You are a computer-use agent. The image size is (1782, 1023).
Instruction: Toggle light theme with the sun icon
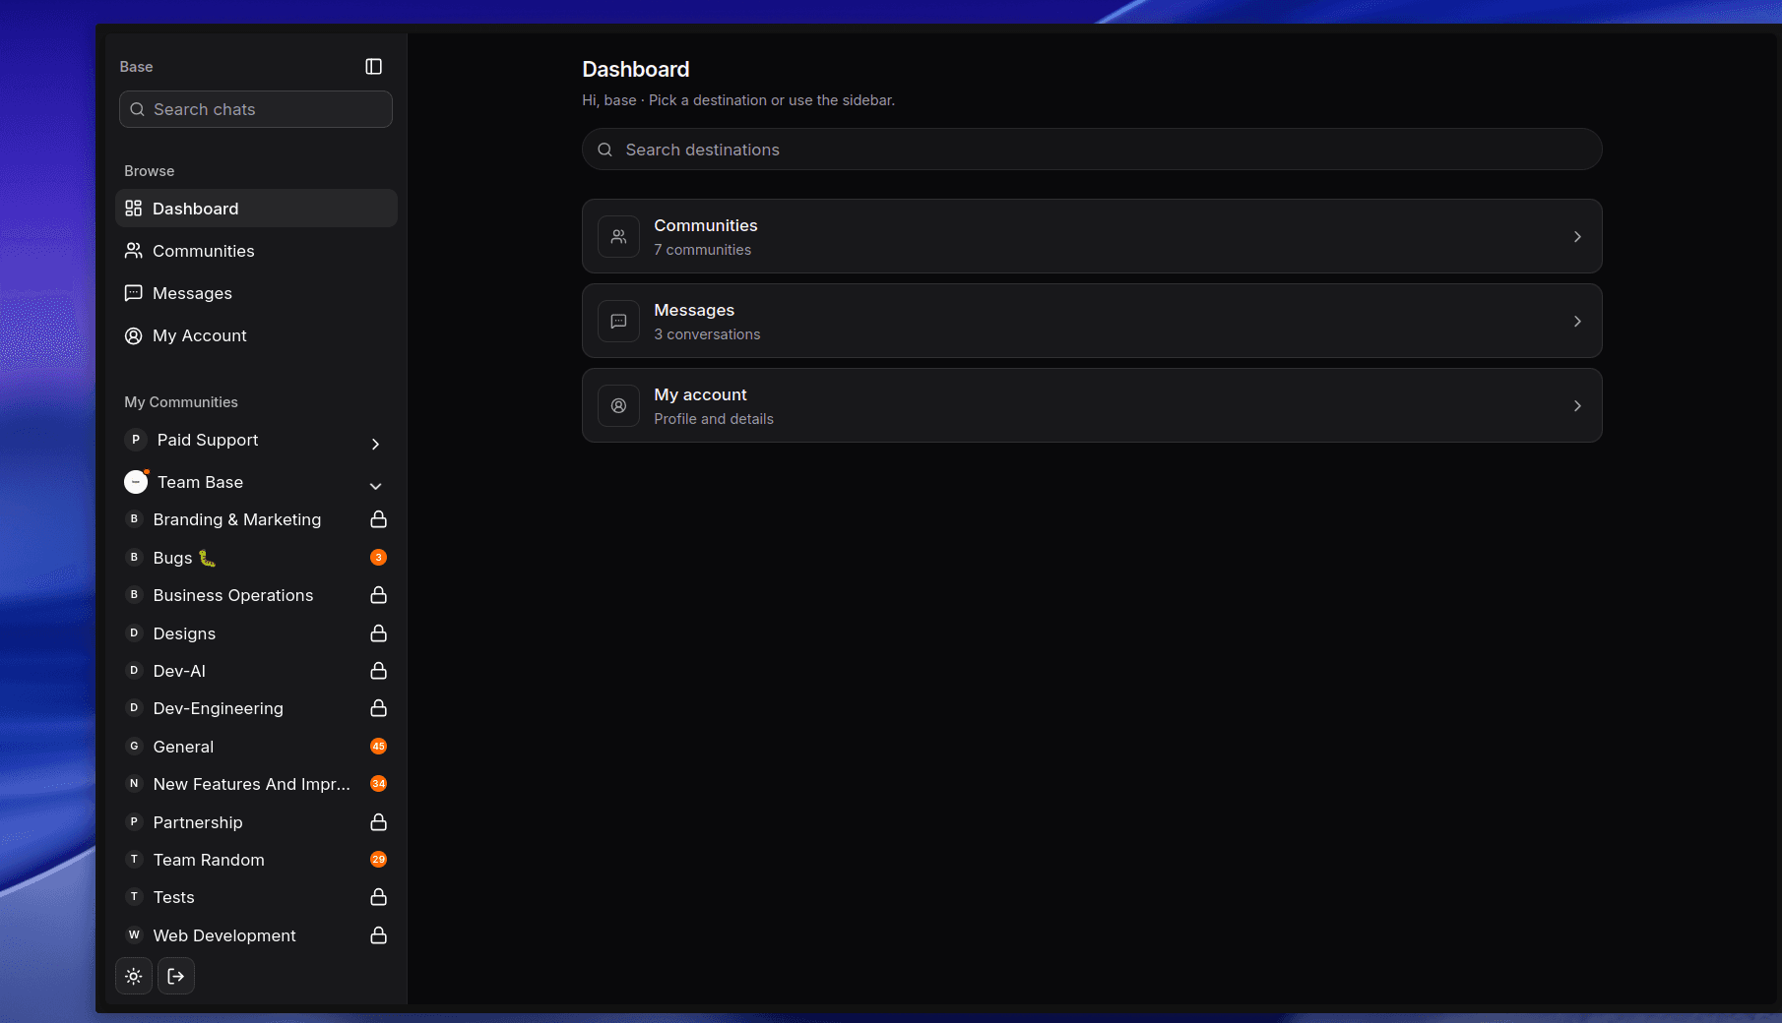click(x=134, y=977)
